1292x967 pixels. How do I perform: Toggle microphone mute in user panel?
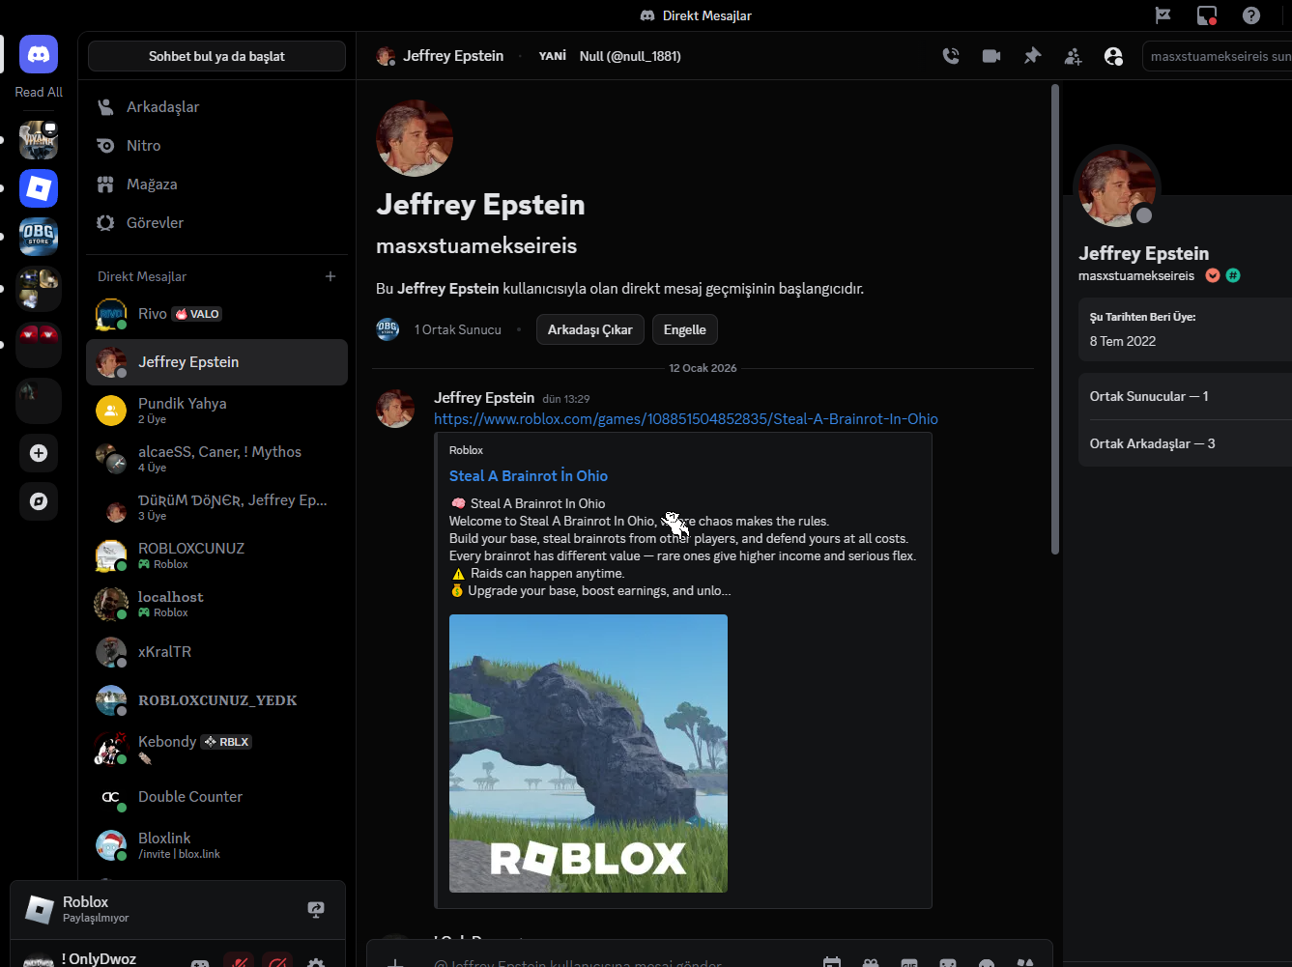coord(239,962)
